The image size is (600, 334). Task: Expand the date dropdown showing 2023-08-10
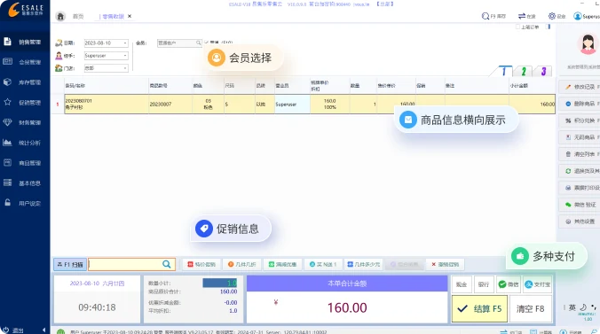(125, 43)
